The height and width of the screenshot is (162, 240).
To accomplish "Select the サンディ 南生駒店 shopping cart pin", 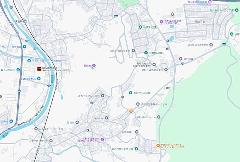I will point(24,46).
